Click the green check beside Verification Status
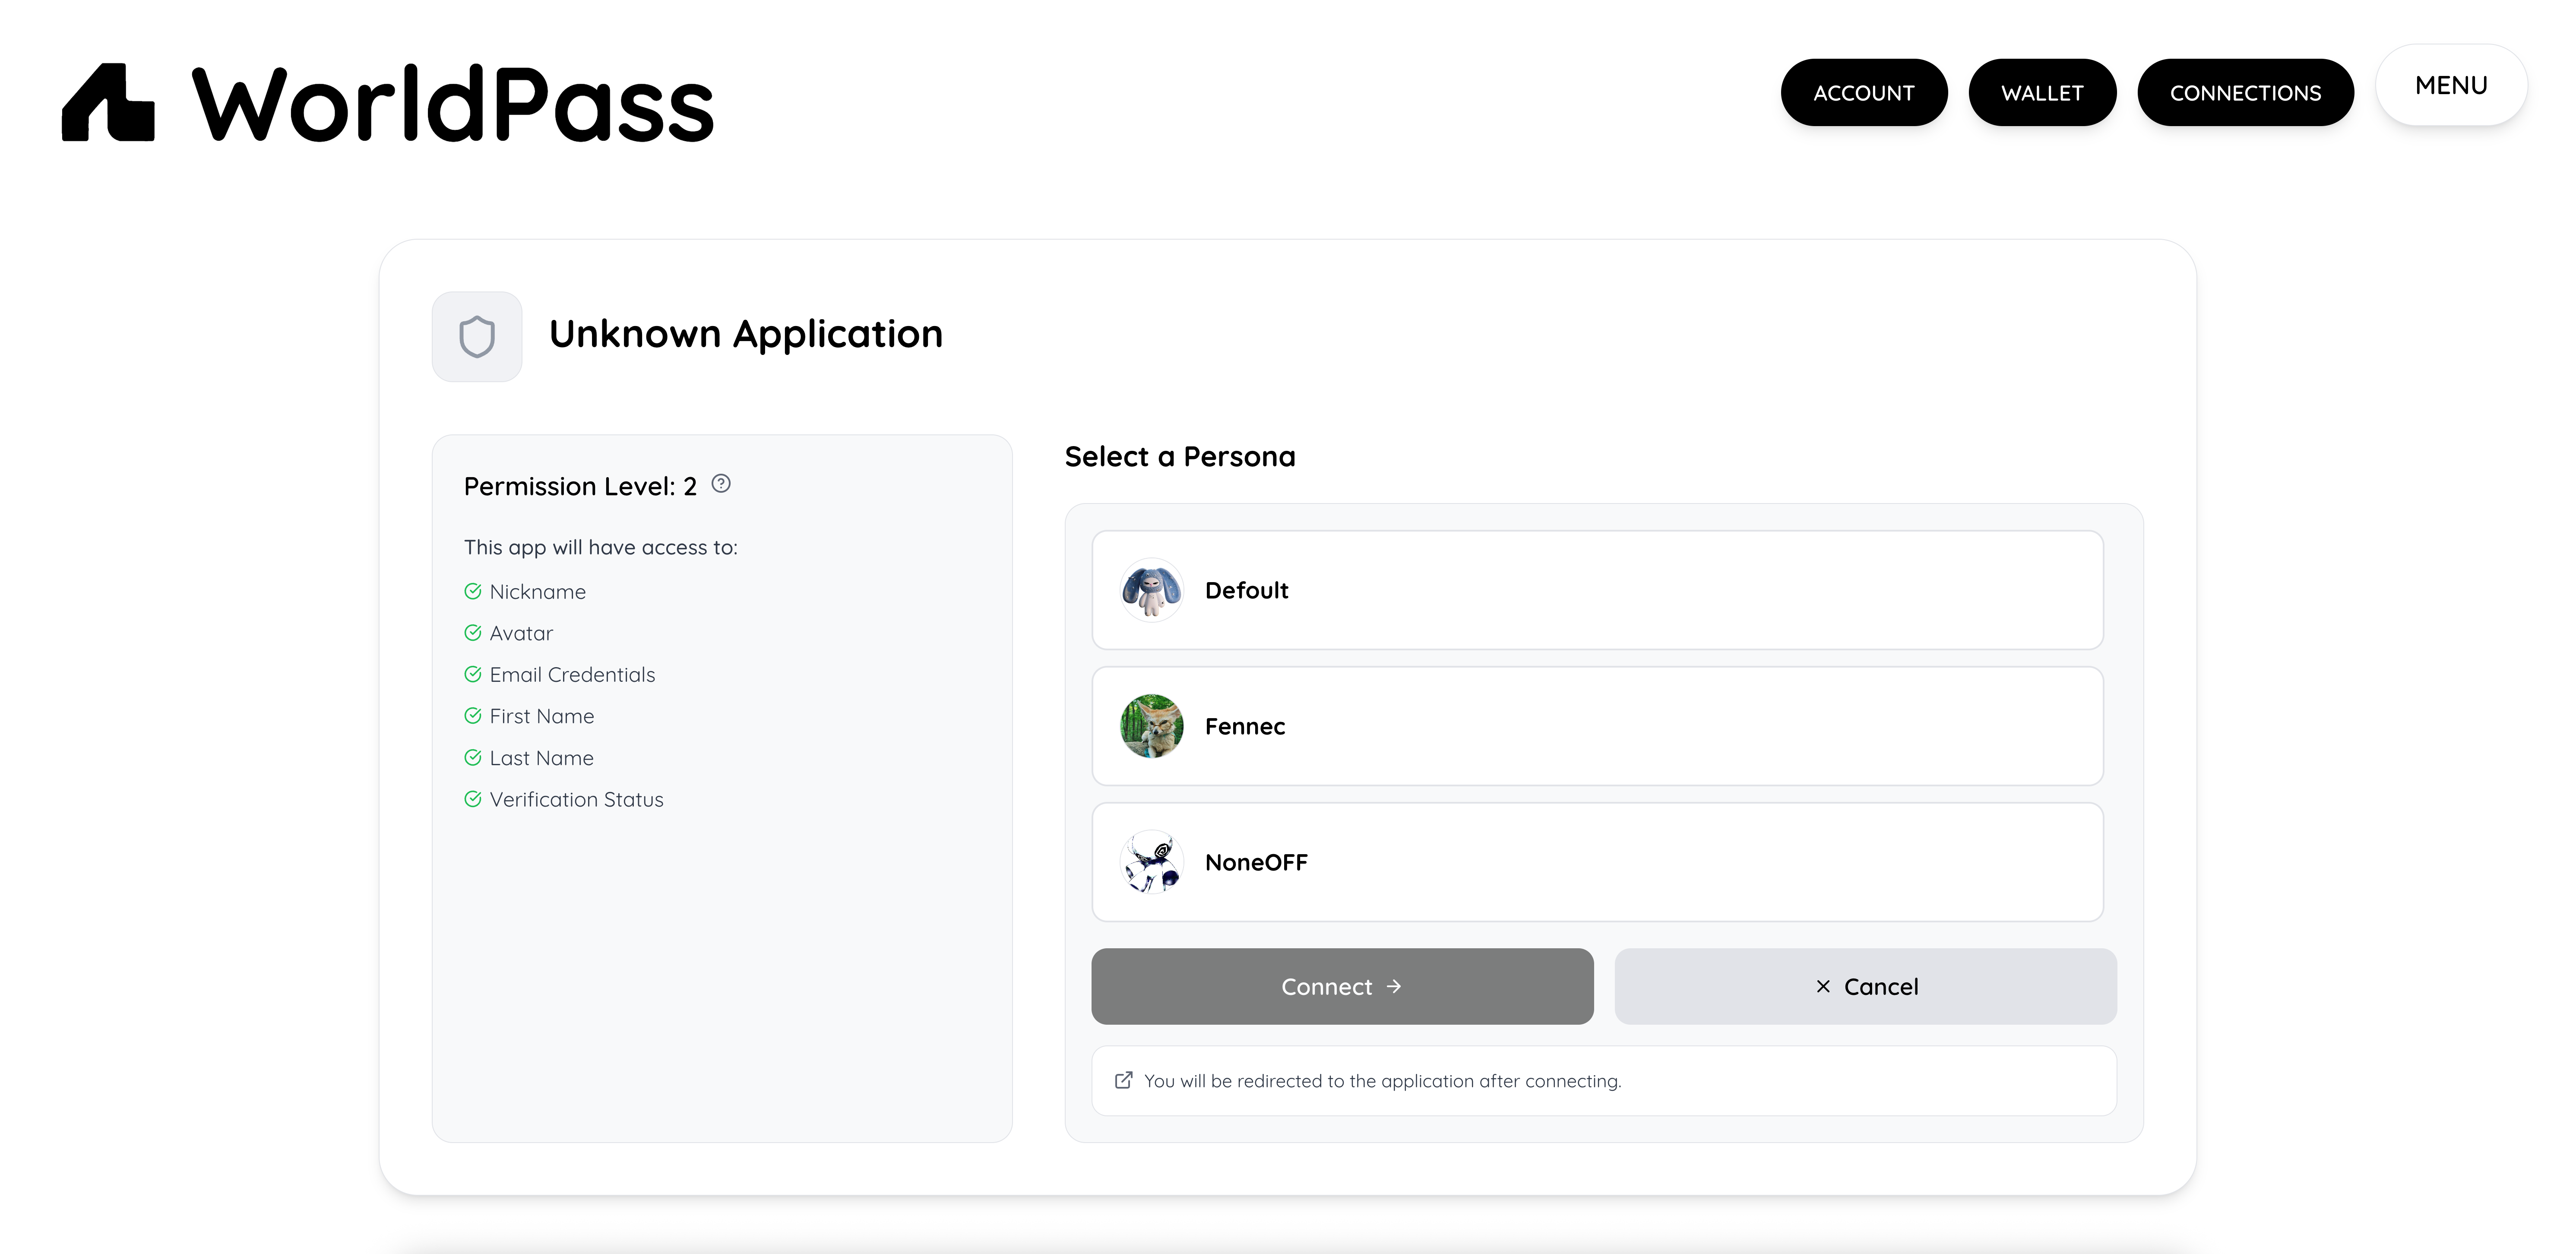Viewport: 2576px width, 1254px height. (x=473, y=799)
